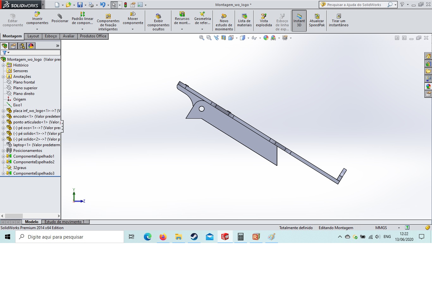The height and width of the screenshot is (287, 432).
Task: Select 32graus item in tree
Action: [x=20, y=168]
